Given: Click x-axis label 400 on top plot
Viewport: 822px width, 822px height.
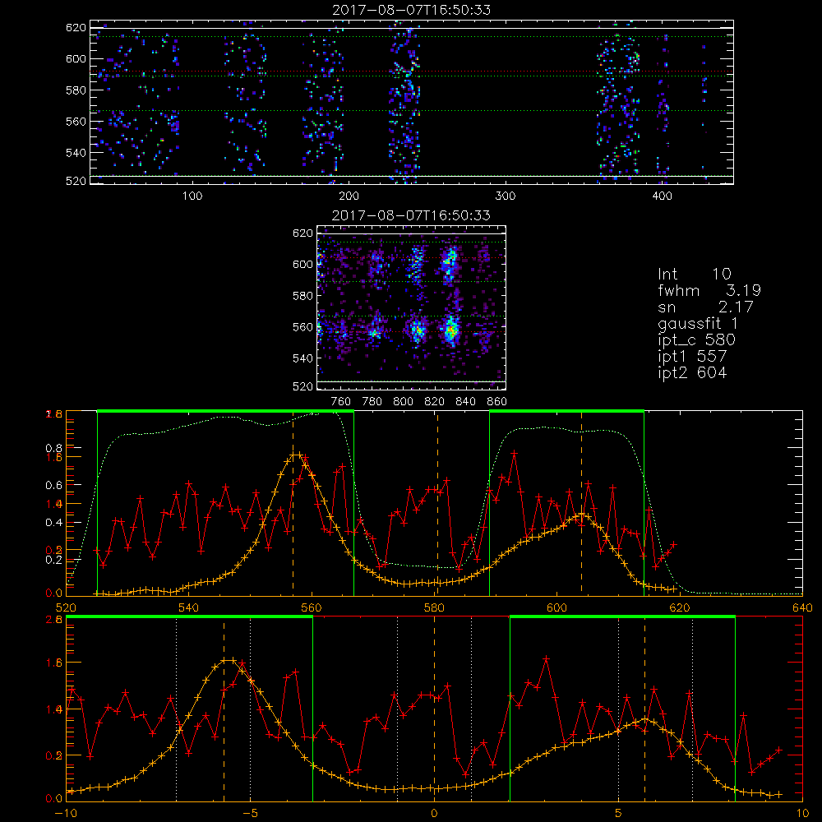Looking at the screenshot, I should click(662, 196).
